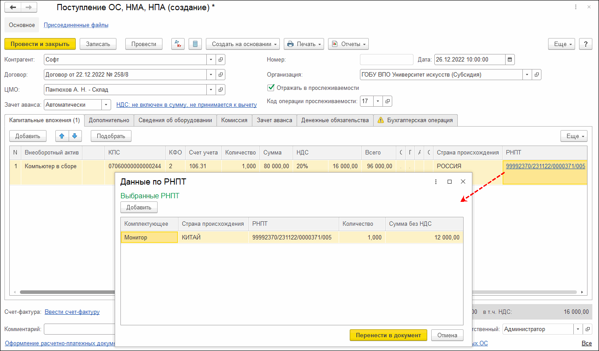The height and width of the screenshot is (351, 599).
Task: Open the Сведения об оборудовании tab
Action: click(175, 120)
